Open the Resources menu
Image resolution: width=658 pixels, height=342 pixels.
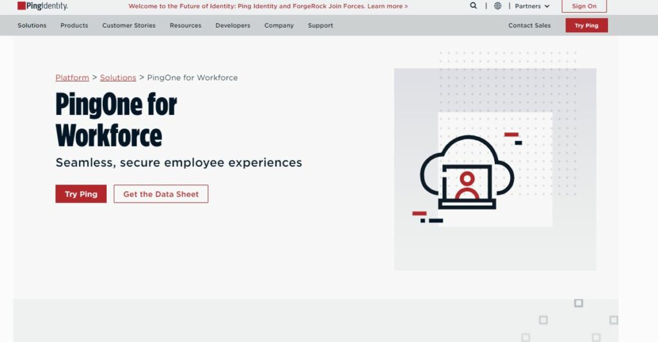[x=186, y=25]
